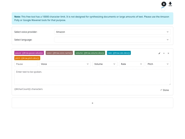The height and width of the screenshot is (139, 185).
Task: Click the text area to enter spoken text
Action: [92, 77]
